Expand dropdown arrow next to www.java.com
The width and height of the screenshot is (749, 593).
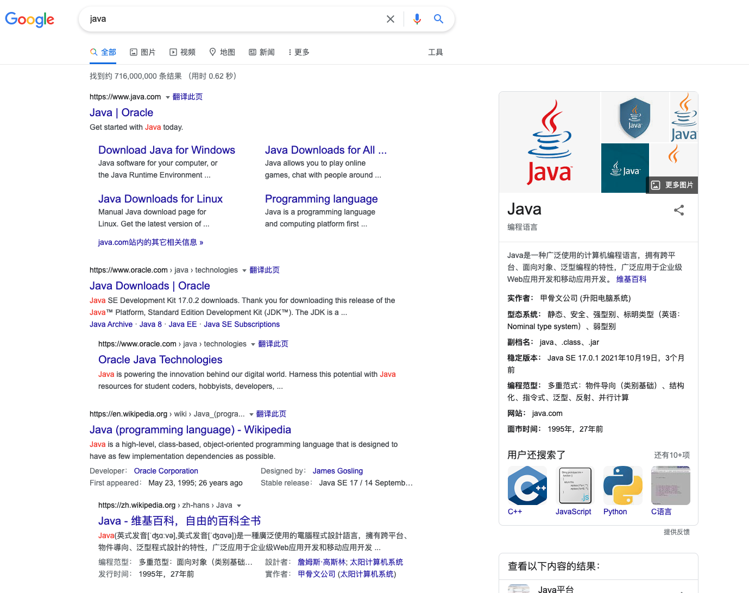168,97
